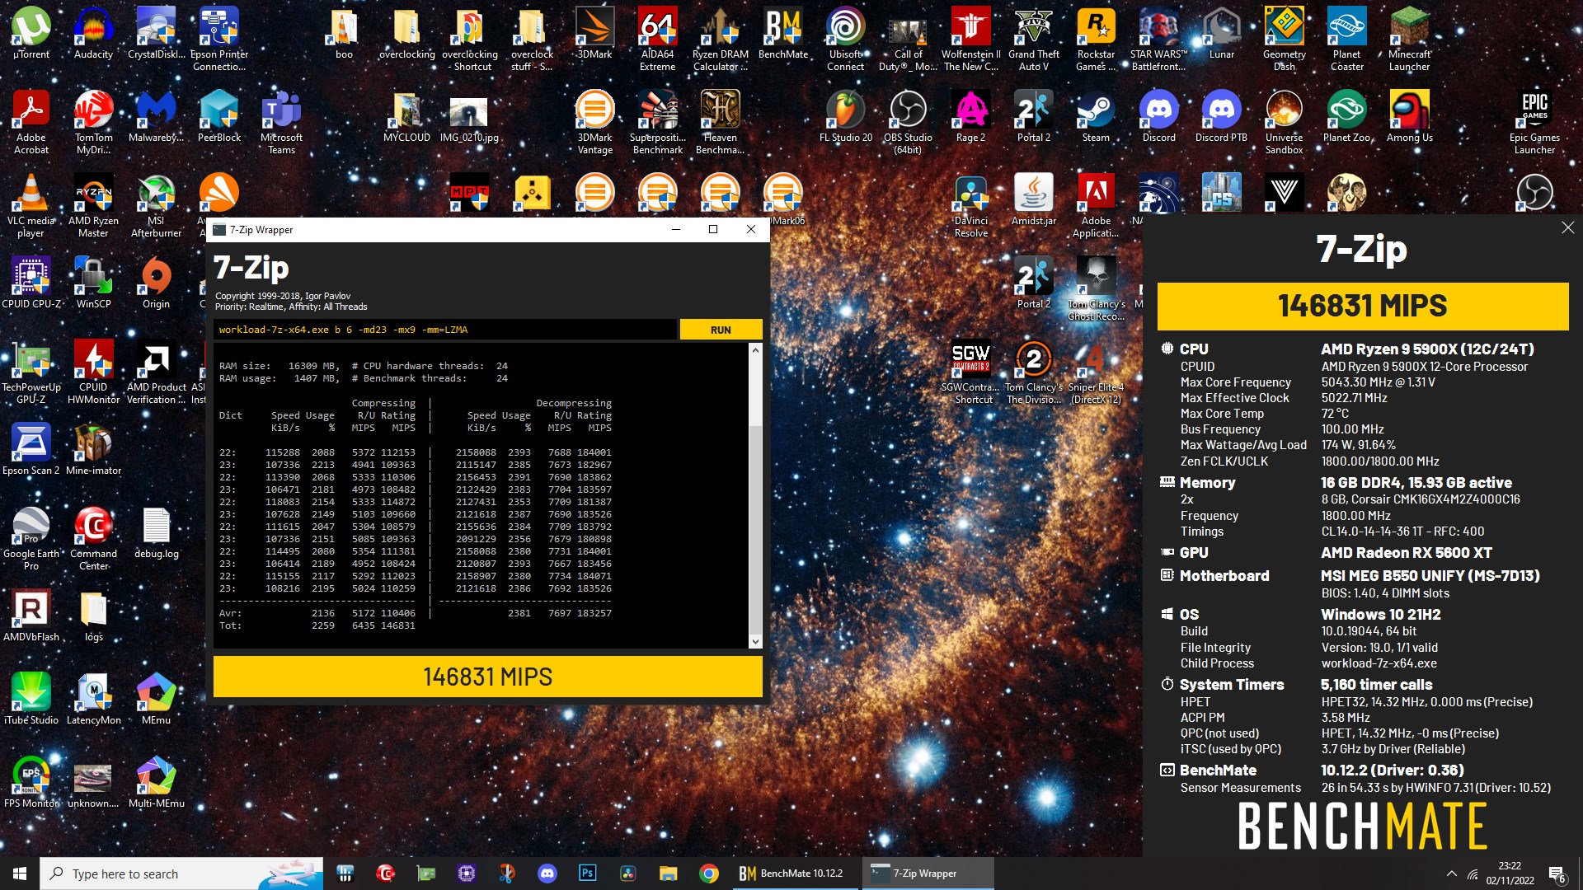Open the Steam desktop icon
This screenshot has height=890, width=1583.
coord(1096,116)
